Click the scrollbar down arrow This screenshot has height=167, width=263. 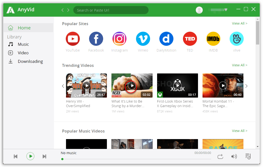click(x=258, y=147)
